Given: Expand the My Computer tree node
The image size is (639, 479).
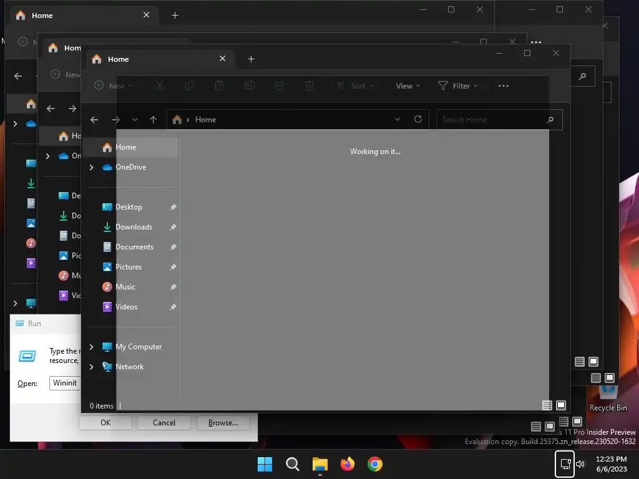Looking at the screenshot, I should click(91, 347).
